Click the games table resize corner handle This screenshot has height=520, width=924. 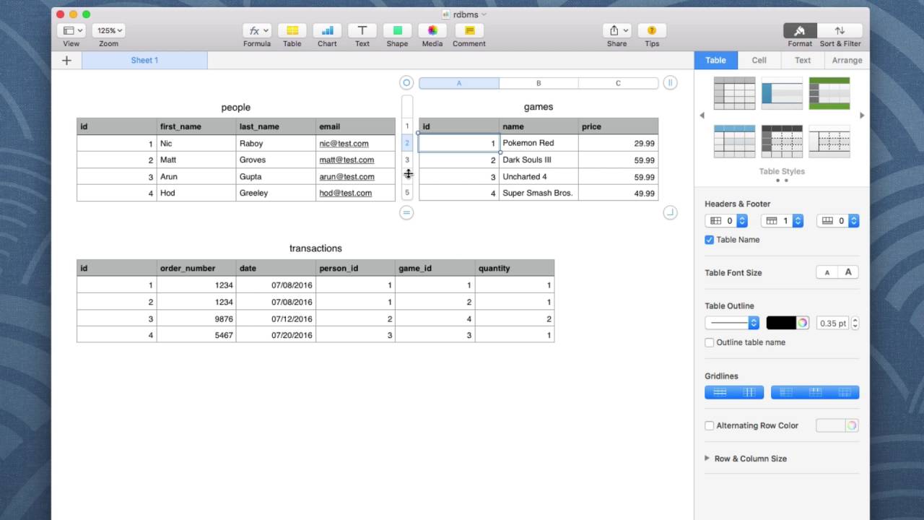click(670, 212)
